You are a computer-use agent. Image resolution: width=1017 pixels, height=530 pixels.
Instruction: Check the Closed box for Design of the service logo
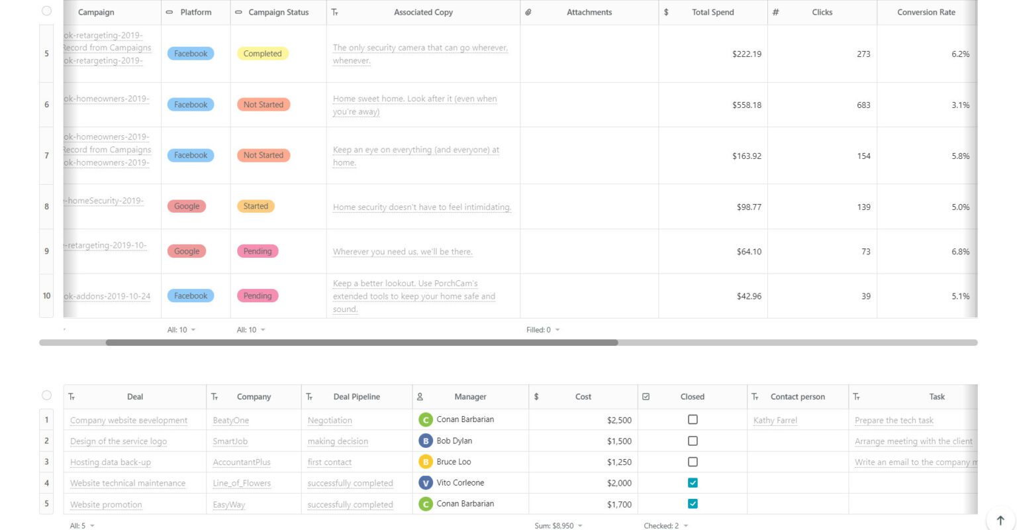click(693, 441)
